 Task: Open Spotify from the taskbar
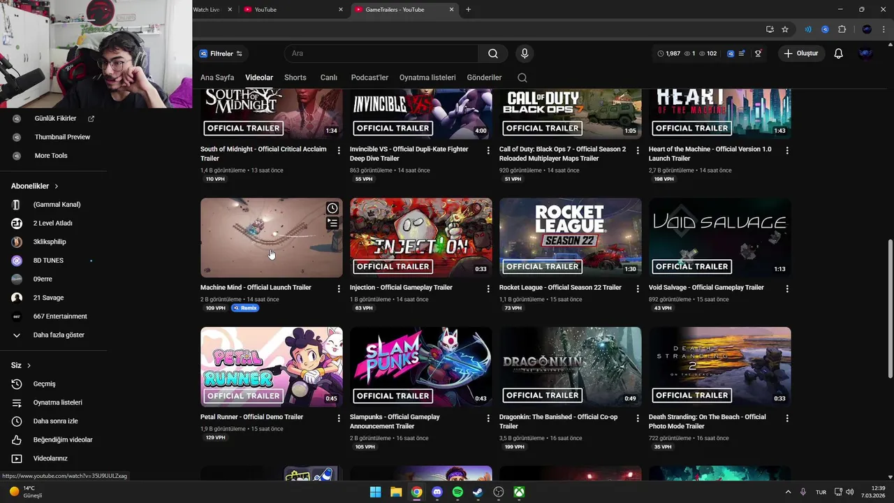point(457,492)
